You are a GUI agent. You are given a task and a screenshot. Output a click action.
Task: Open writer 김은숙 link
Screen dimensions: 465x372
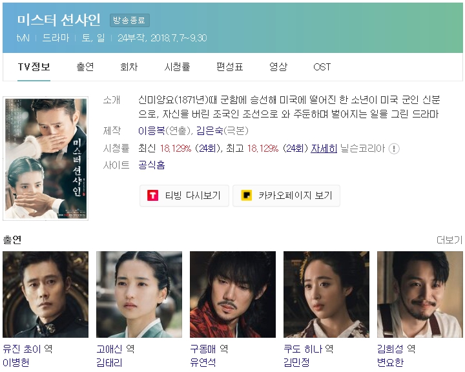pos(210,131)
